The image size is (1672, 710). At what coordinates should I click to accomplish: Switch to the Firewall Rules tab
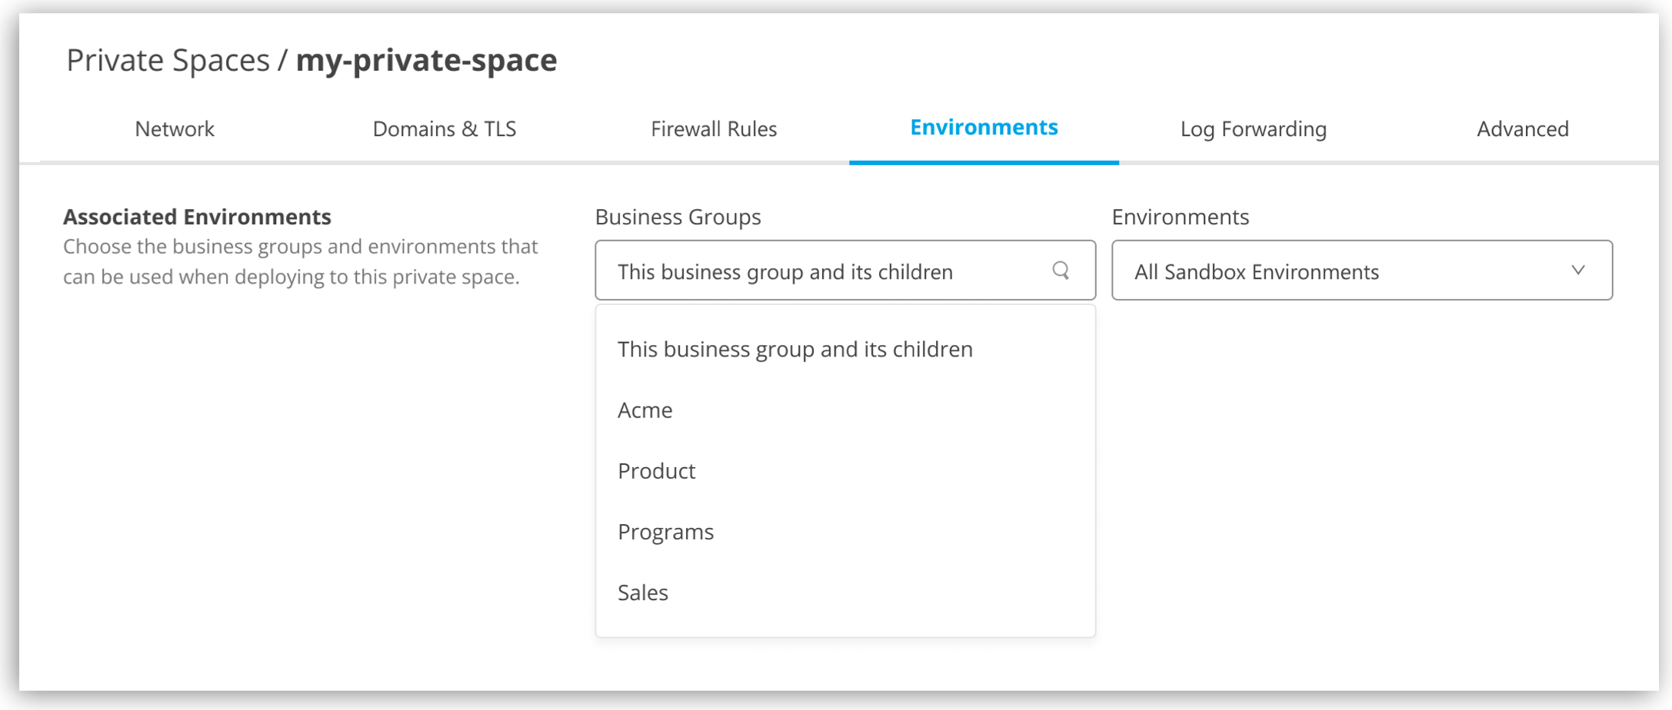tap(714, 128)
